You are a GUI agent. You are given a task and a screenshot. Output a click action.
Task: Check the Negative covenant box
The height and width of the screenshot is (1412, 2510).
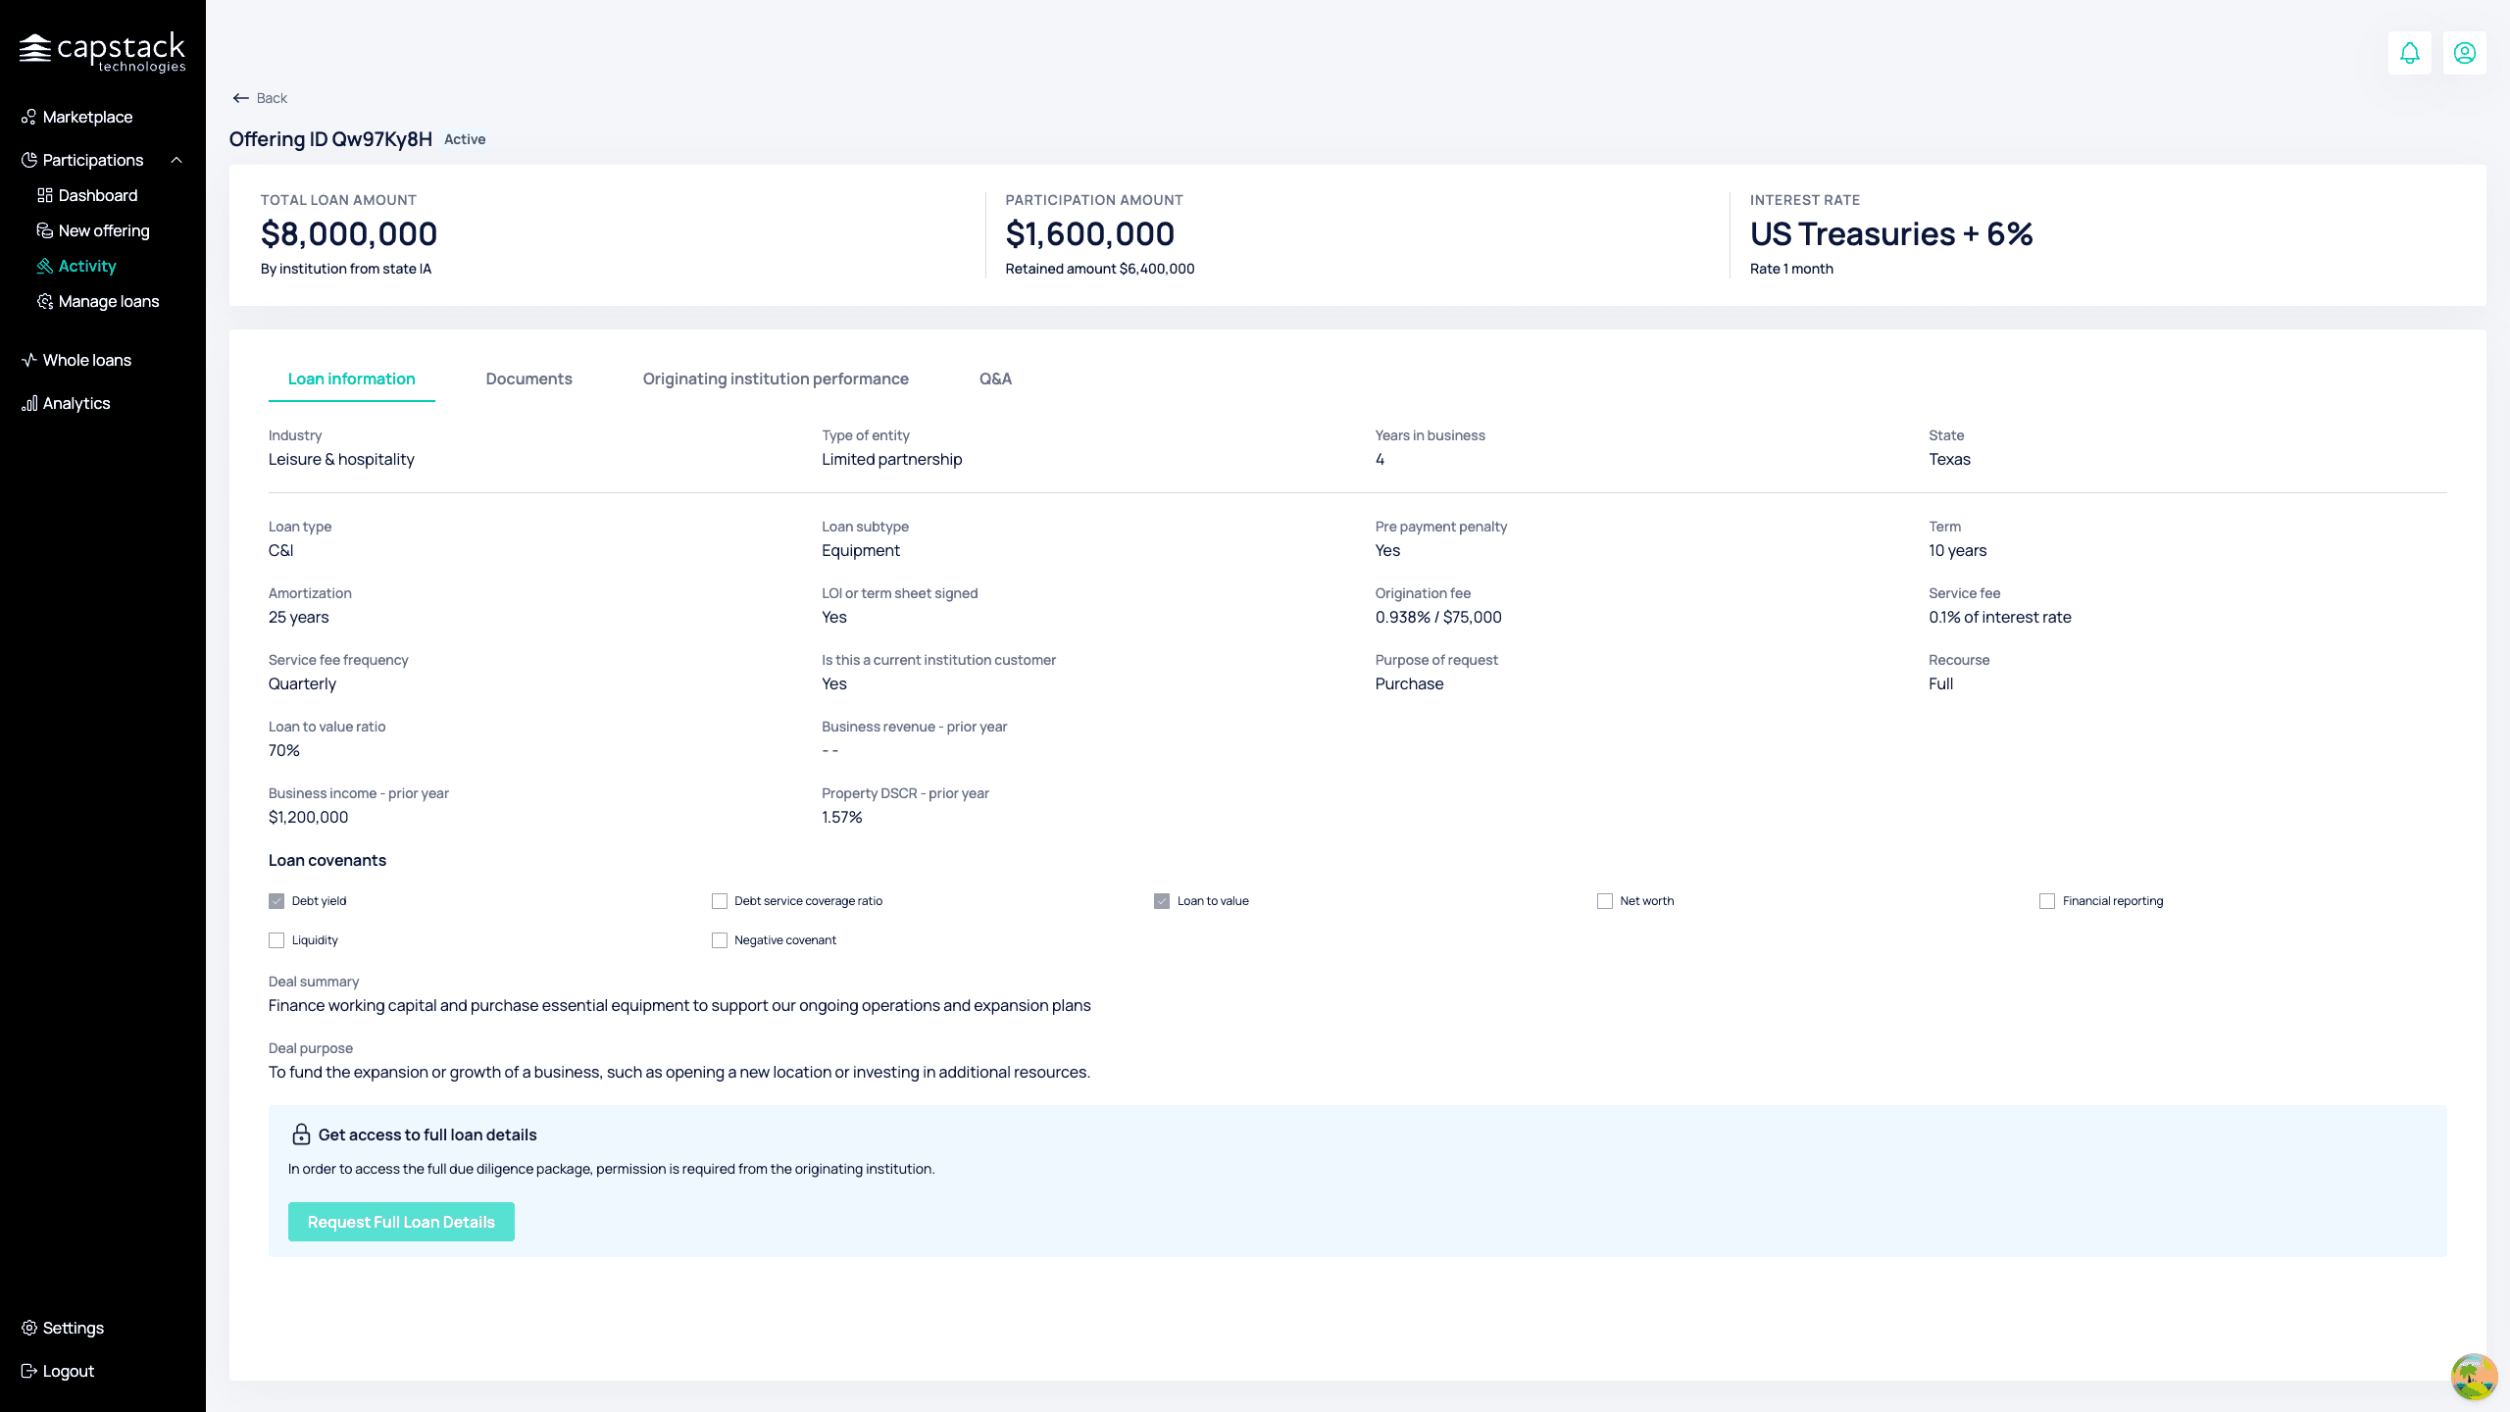click(720, 940)
